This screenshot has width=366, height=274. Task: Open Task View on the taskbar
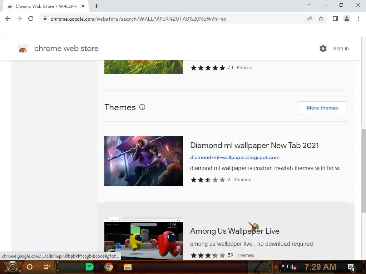pyautogui.click(x=47, y=267)
